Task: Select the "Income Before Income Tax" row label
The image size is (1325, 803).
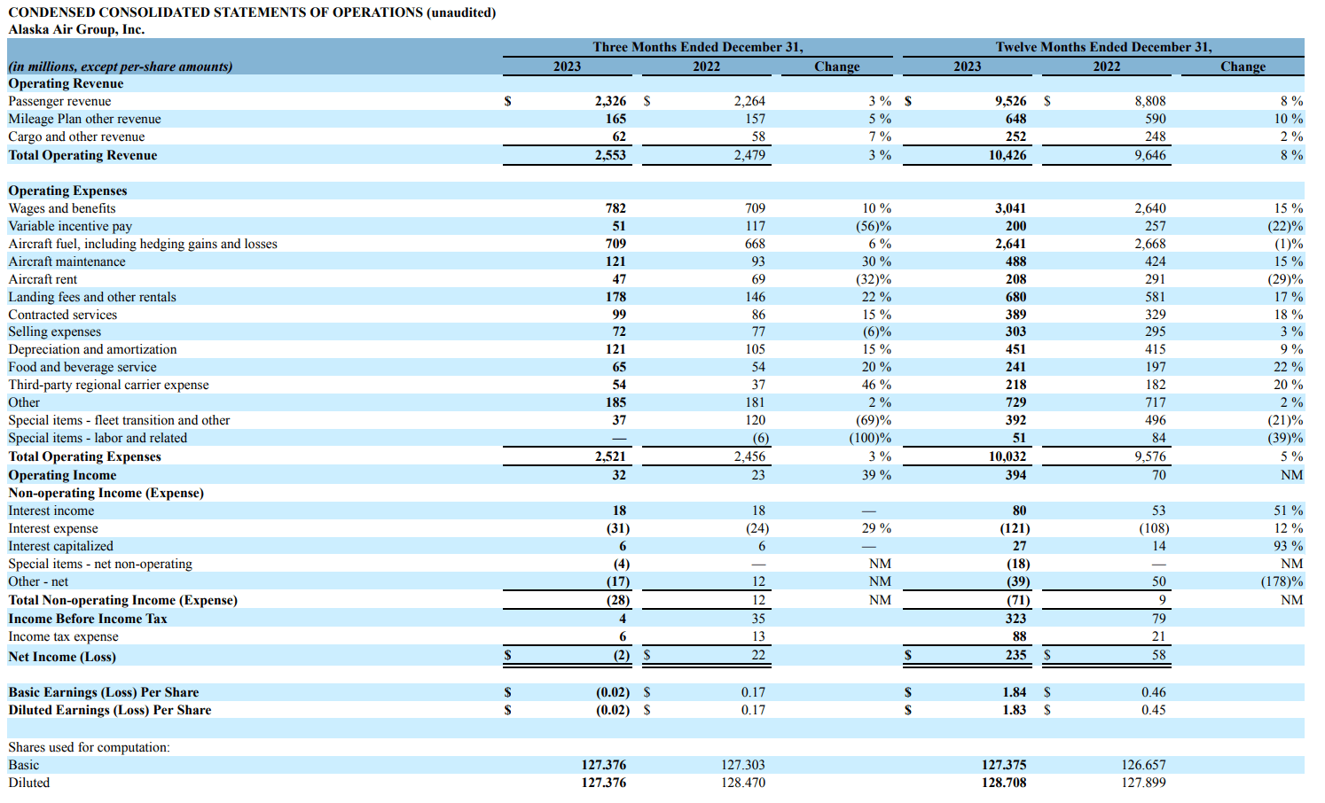Action: click(x=88, y=619)
